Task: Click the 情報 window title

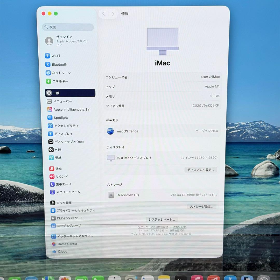Action: click(x=125, y=14)
